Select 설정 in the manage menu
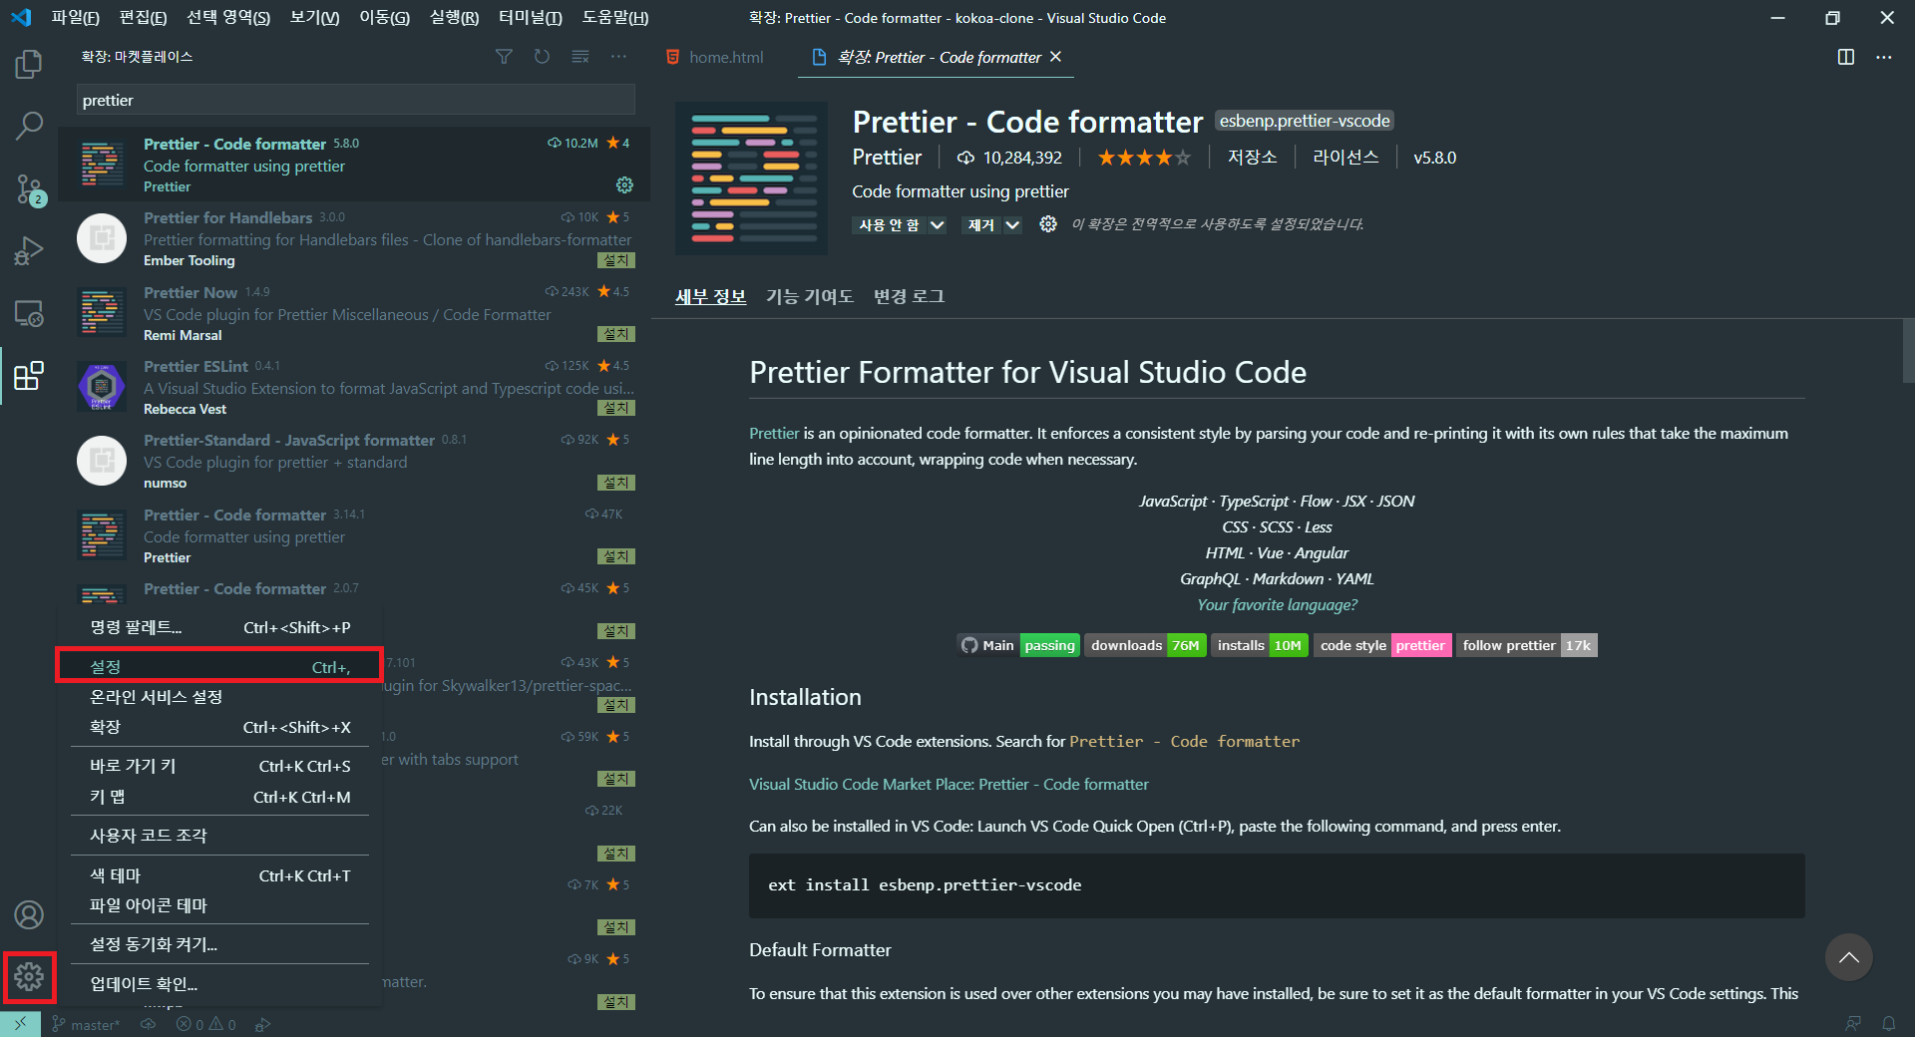 click(219, 667)
